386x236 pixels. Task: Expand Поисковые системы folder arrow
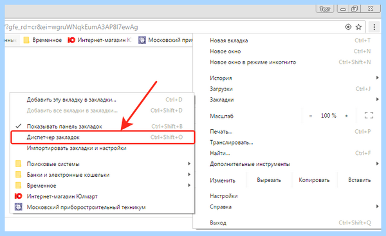coord(189,163)
